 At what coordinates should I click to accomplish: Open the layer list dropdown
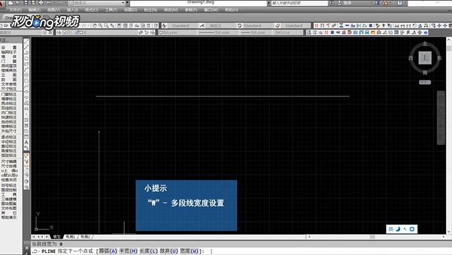tap(100, 32)
